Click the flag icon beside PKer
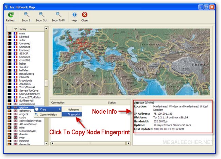 [x=16, y=138]
